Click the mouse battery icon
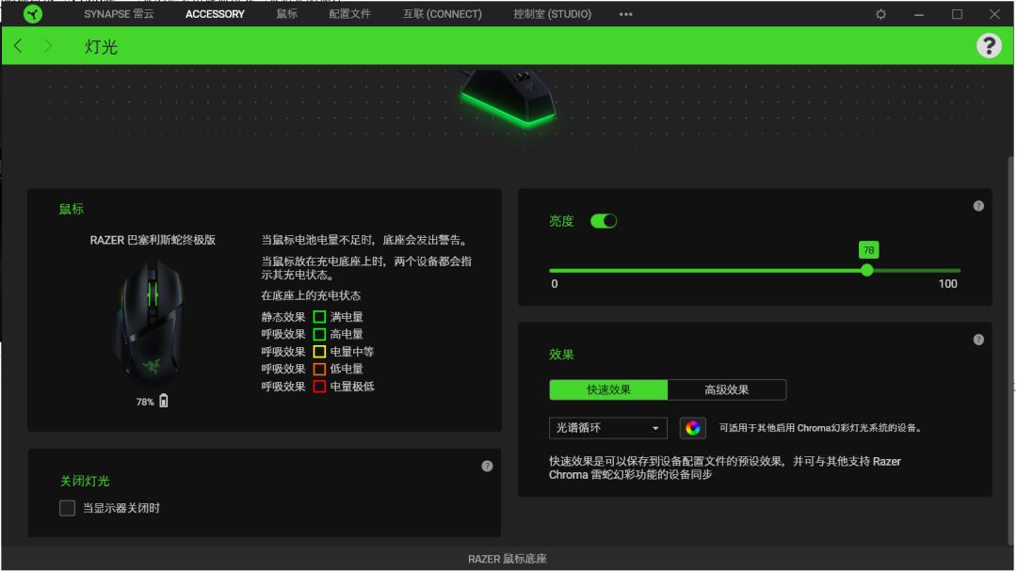Image resolution: width=1017 pixels, height=571 pixels. coord(164,401)
